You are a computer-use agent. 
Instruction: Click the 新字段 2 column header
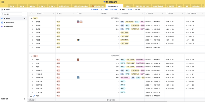pyautogui.click(x=132, y=13)
